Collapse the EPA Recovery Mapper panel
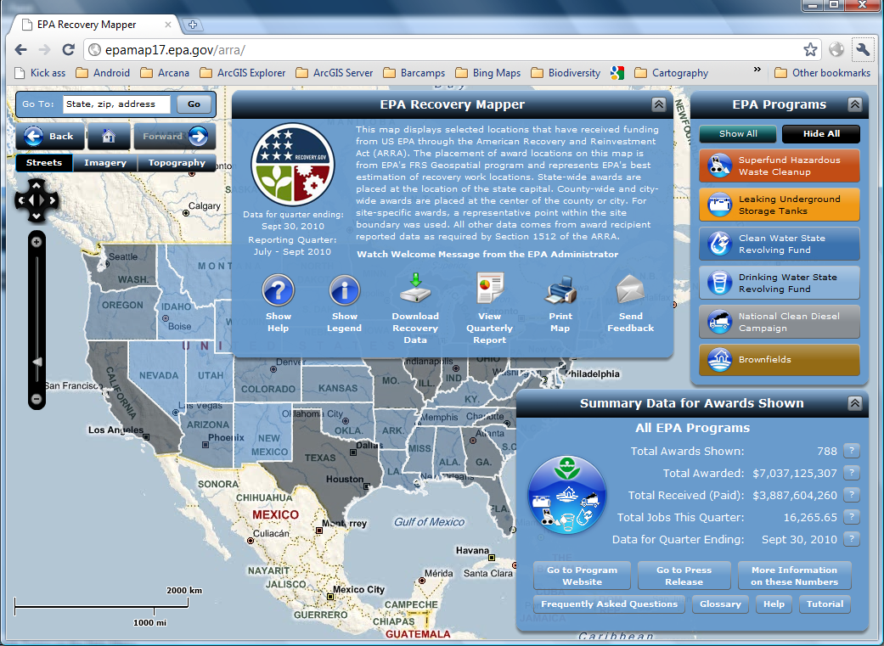884x646 pixels. click(659, 104)
